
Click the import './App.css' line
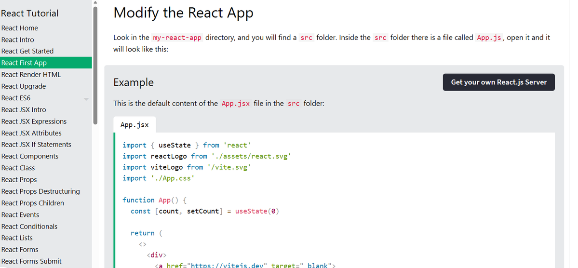coord(159,178)
